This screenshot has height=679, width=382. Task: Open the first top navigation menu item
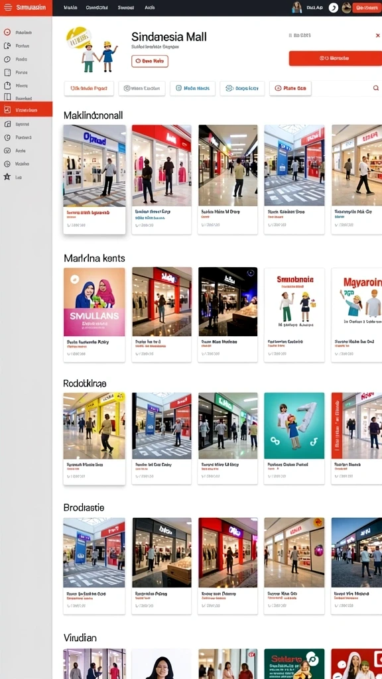pos(70,8)
